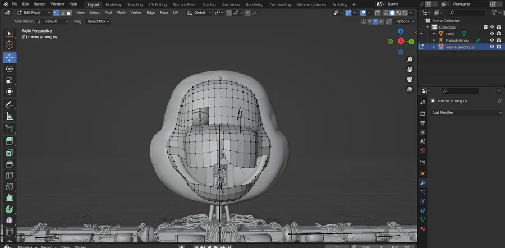Select the Poly Build tool
Viewport: 505px width, 248px height.
(x=10, y=198)
